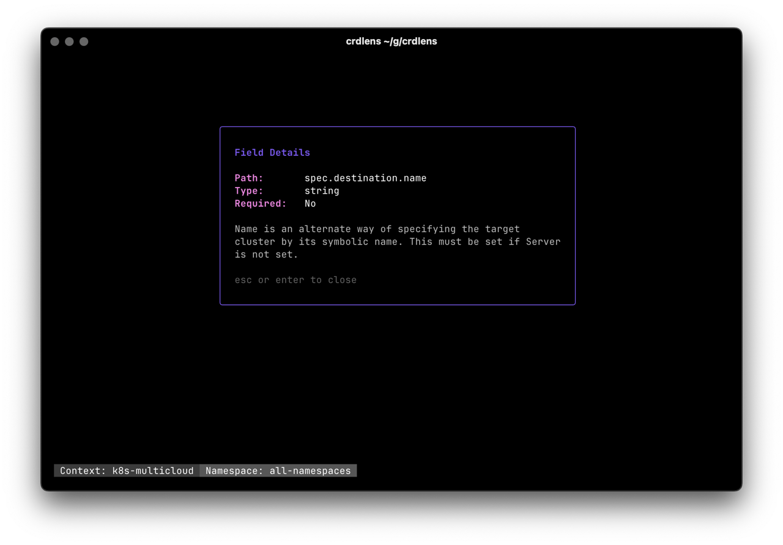Screen dimensions: 783x545
Task: Click the yellow traffic light control
Action: point(69,42)
